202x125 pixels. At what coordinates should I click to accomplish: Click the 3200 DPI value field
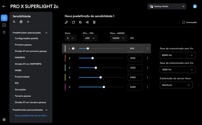pos(135,87)
